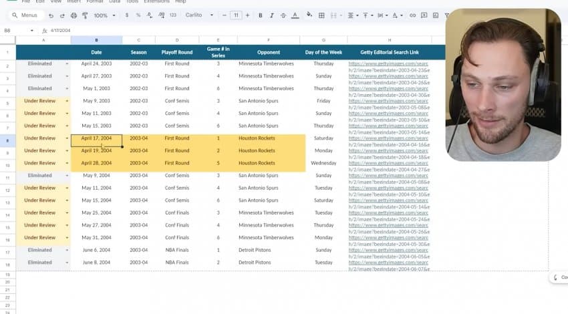Format as currency with $ button

[127, 15]
